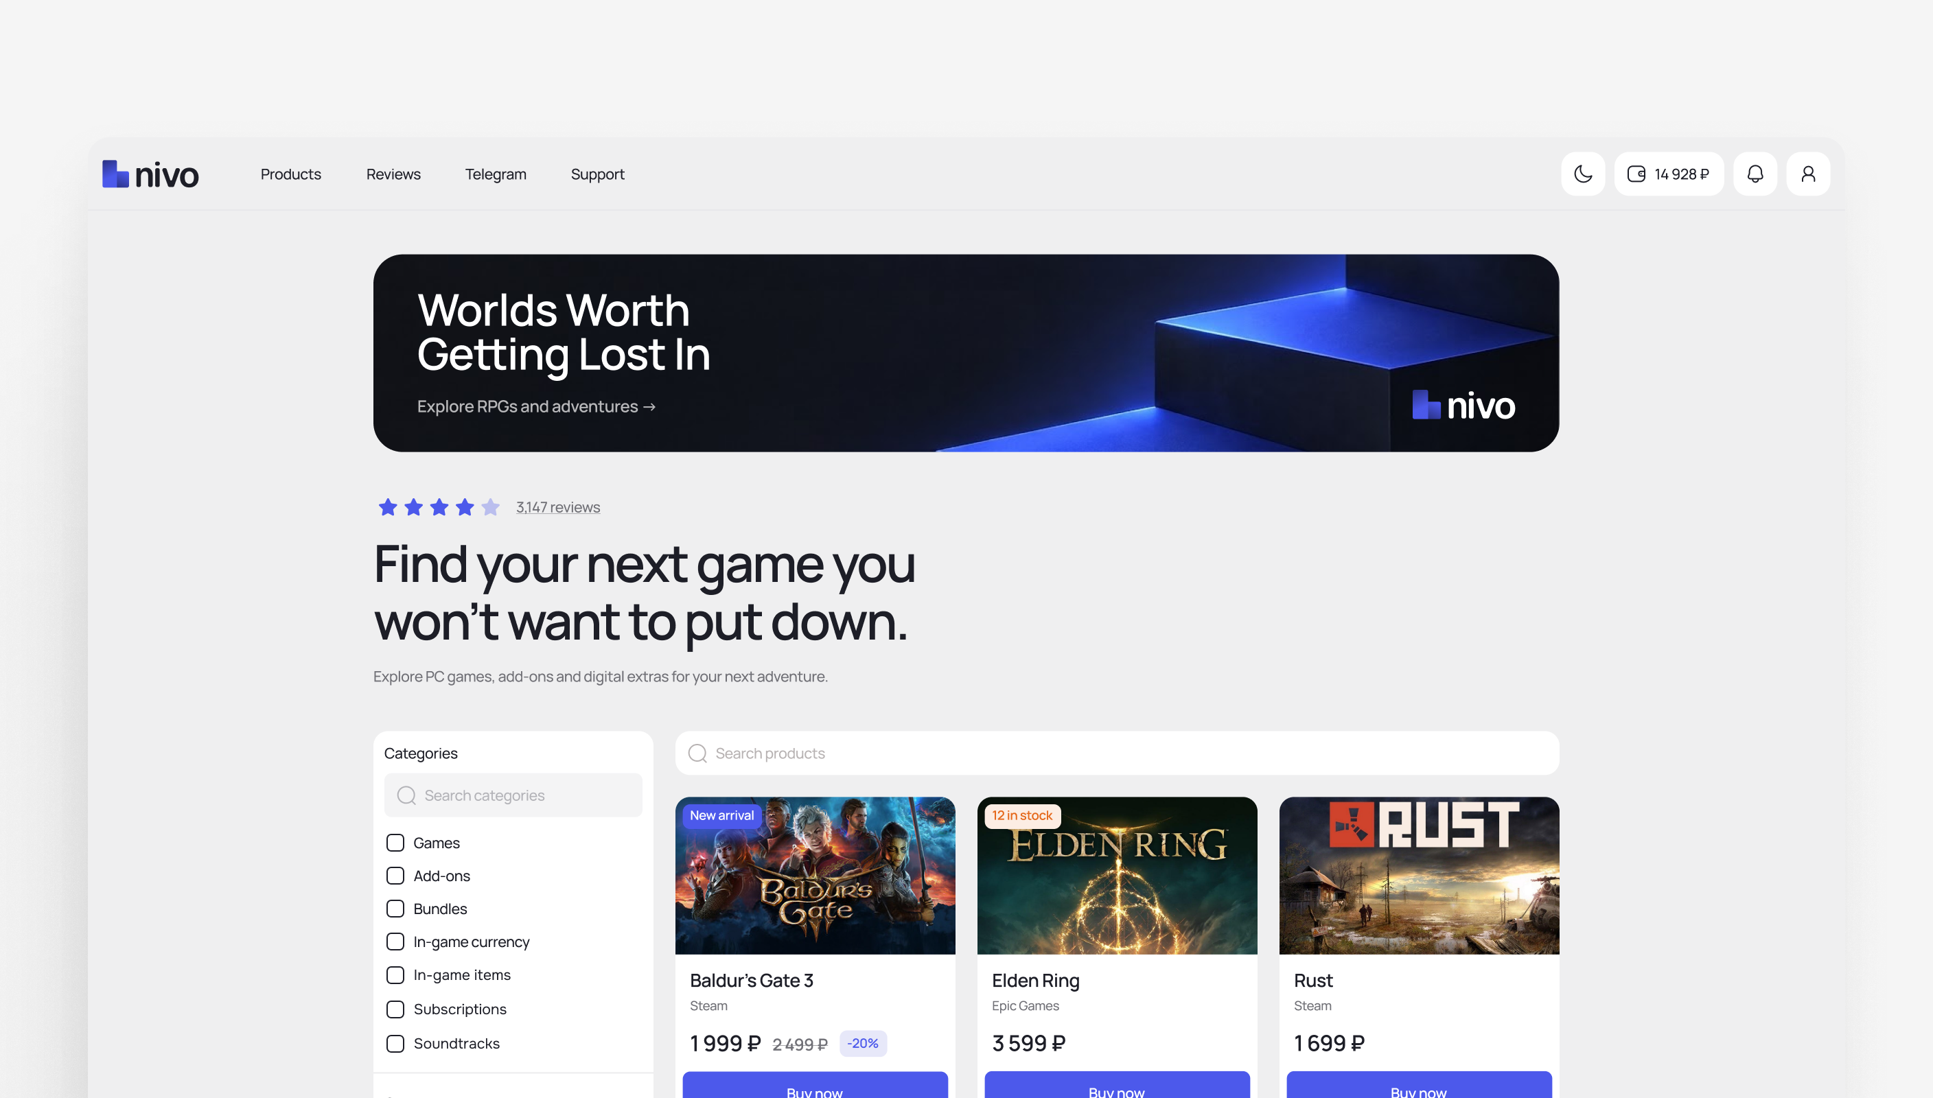
Task: Go to the Reviews page
Action: click(x=394, y=174)
